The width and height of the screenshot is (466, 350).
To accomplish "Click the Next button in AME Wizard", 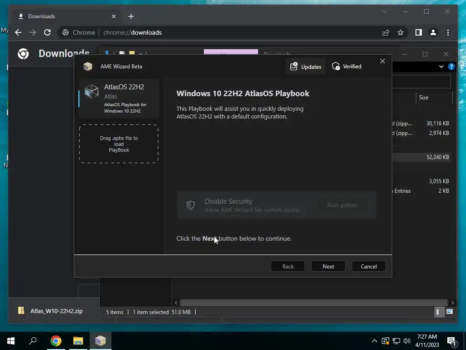I will pos(328,266).
